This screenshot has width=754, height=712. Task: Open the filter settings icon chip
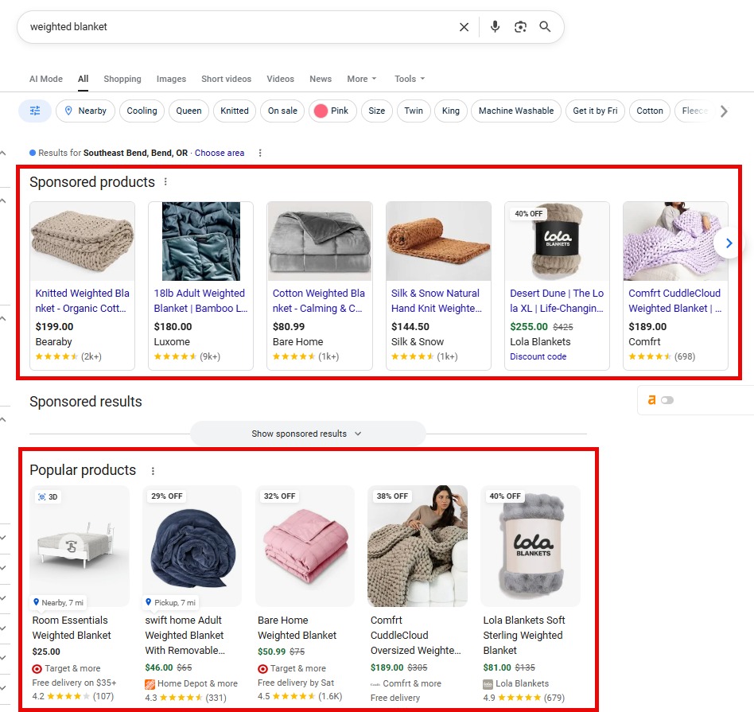[x=35, y=111]
